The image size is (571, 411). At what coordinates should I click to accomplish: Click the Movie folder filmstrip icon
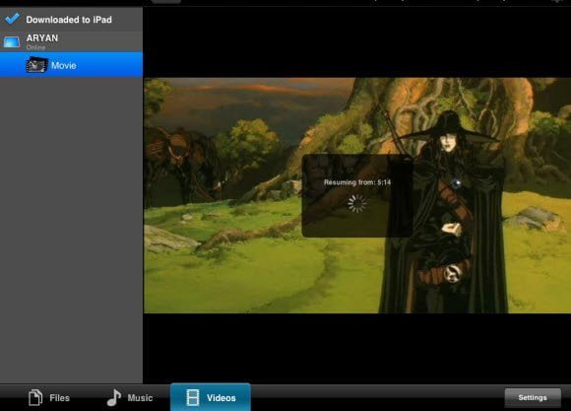tap(36, 65)
